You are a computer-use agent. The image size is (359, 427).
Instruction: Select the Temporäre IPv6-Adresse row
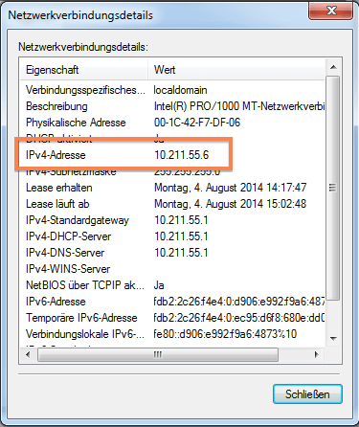click(172, 318)
